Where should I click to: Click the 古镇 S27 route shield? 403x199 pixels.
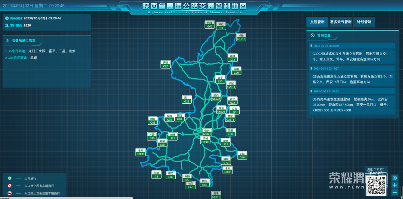tap(187, 178)
